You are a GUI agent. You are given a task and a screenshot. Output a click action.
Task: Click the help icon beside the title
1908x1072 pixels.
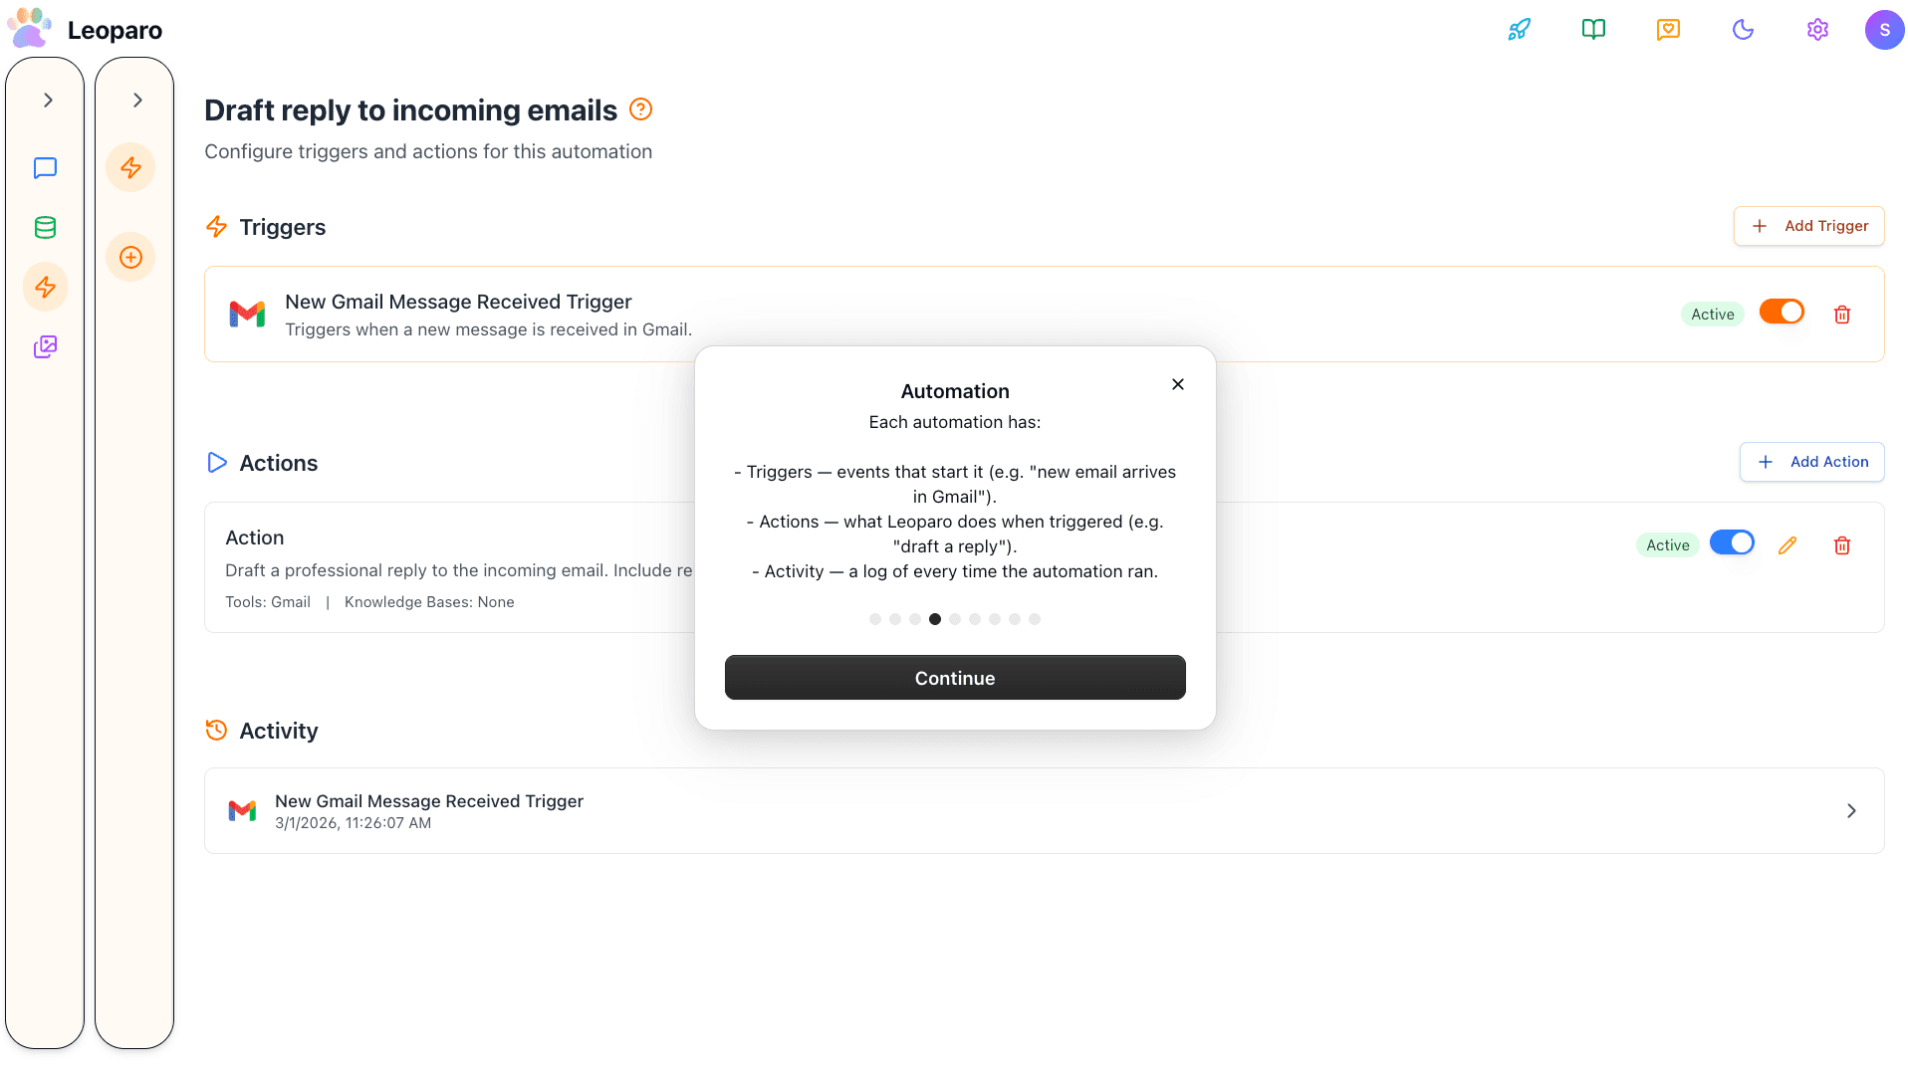[x=641, y=109]
